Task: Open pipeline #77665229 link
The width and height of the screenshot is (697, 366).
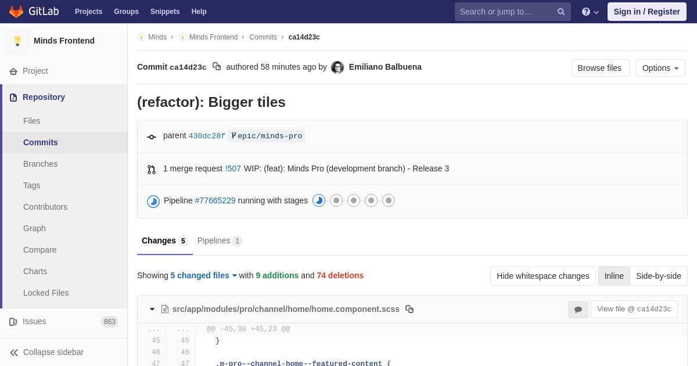Action: point(215,200)
